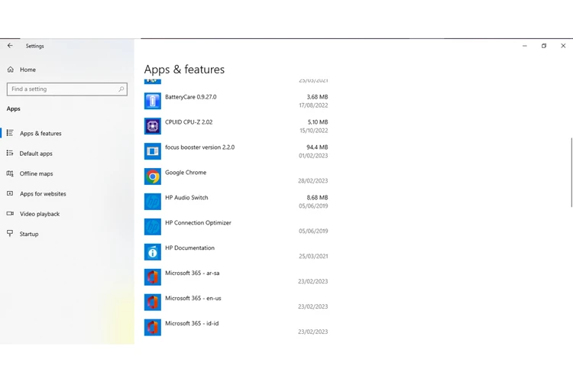
Task: Select the Microsoft 365 - id-id icon
Action: [x=153, y=328]
